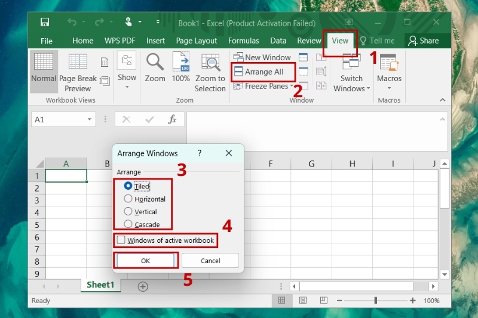Click the vertical scrollbar down arrow

tap(445, 274)
